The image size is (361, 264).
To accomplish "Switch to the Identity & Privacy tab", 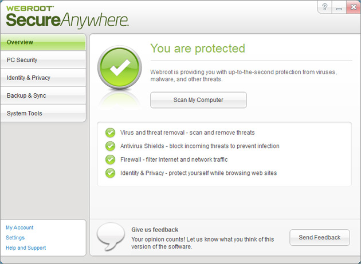I will [43, 78].
